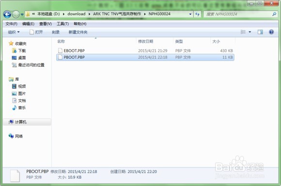
Task: Expand arrow before NPHG00024 path segment
Action: click(x=145, y=14)
